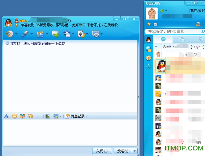The width and height of the screenshot is (205, 156).
Task: Click the 发送(S) send button
Action: coord(123,151)
